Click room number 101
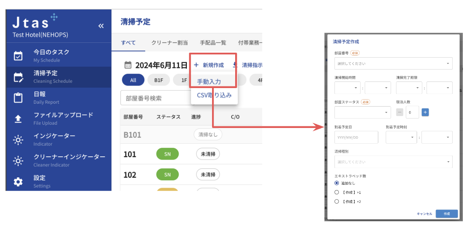 coord(130,154)
